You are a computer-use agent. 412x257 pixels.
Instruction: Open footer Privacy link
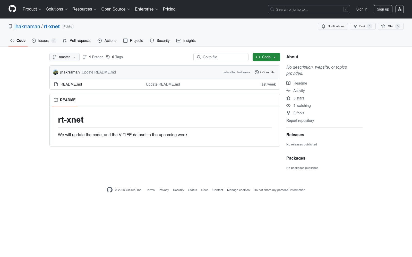[164, 190]
